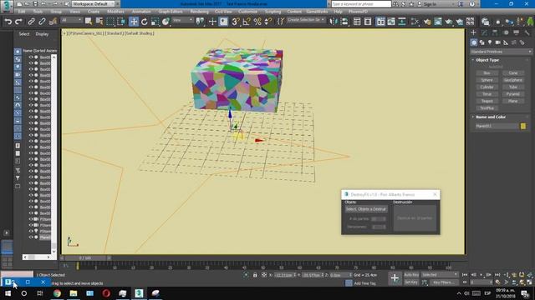Switch to the Create tab of the command panel
The width and height of the screenshot is (535, 300).
[473, 32]
